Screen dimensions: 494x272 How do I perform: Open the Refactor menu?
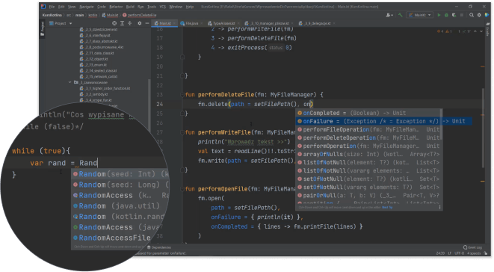pyautogui.click(x=116, y=7)
